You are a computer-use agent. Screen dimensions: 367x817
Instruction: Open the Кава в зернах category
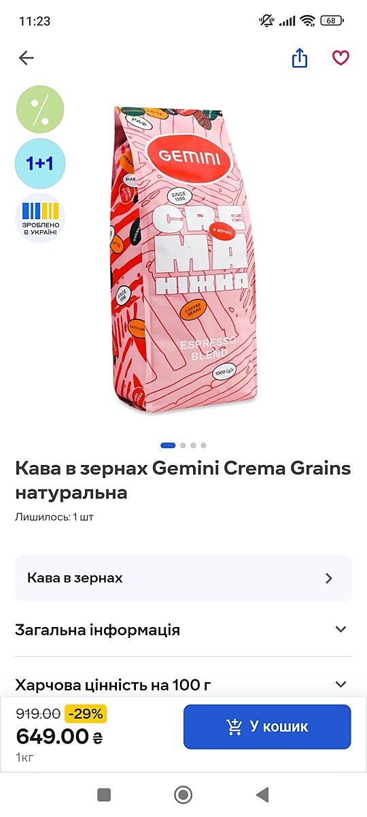pyautogui.click(x=183, y=578)
